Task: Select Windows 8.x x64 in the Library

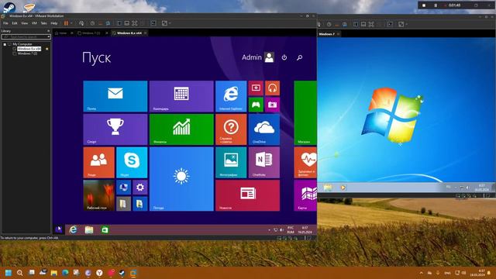Action: tap(29, 49)
